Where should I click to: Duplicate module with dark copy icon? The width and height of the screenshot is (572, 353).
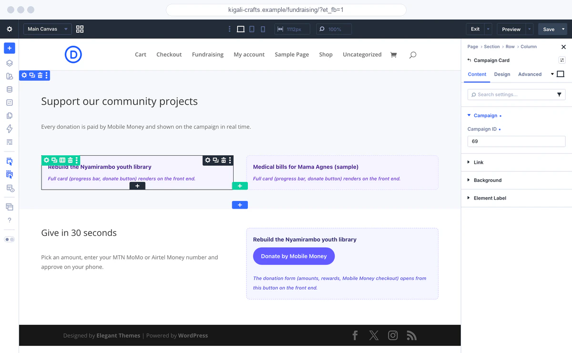pos(215,160)
